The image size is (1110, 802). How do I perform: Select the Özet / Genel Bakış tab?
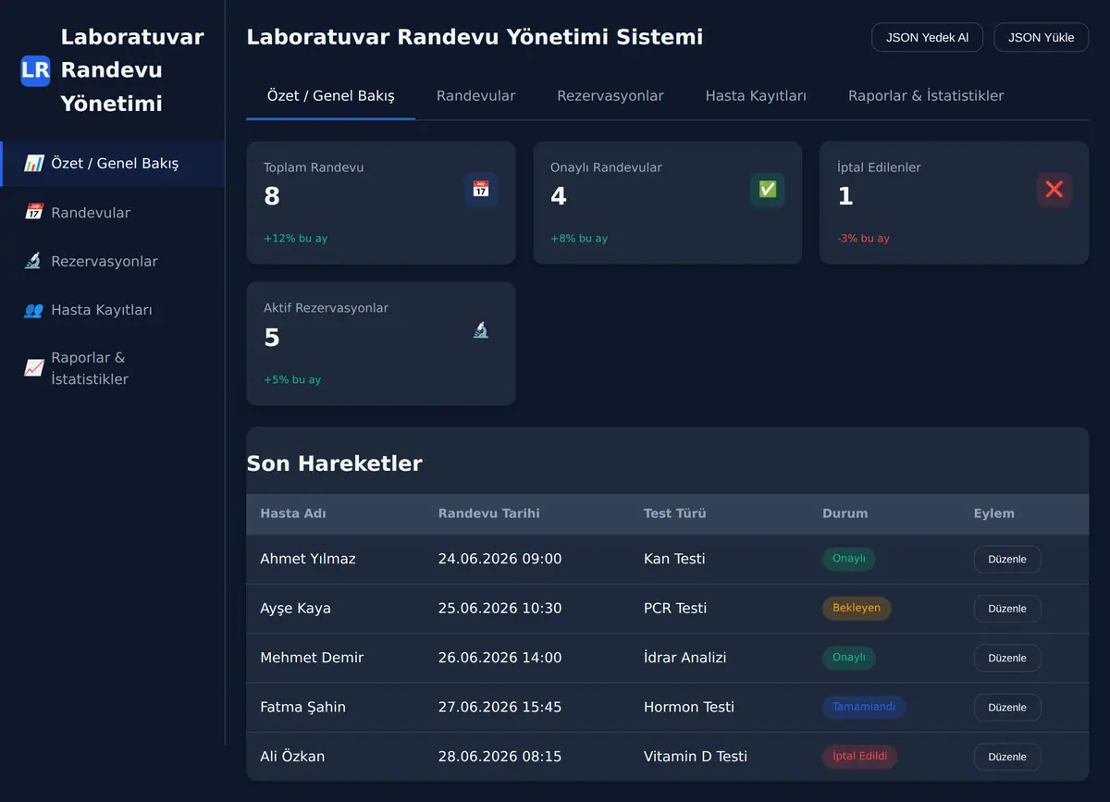[x=331, y=96]
